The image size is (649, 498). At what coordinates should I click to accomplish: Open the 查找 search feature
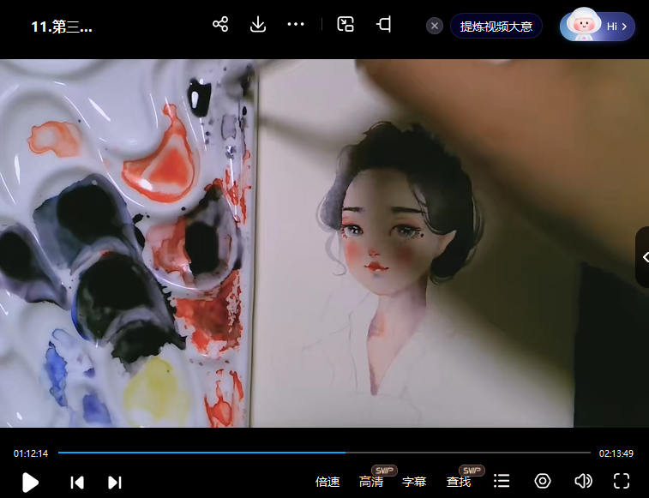click(x=459, y=482)
